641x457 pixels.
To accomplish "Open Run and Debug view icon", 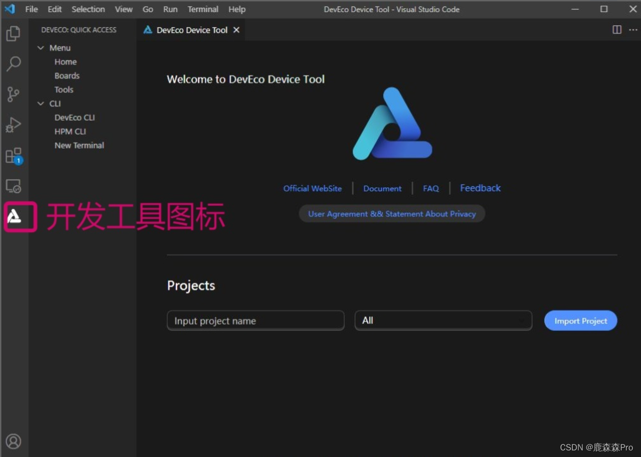I will [13, 125].
